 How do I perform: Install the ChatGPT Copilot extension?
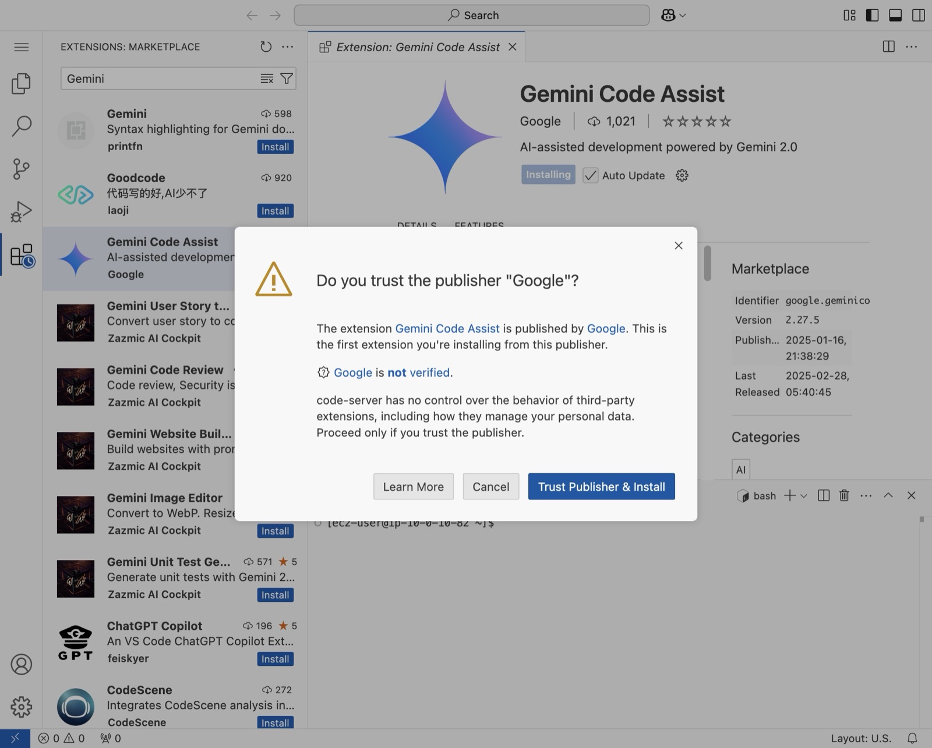pos(275,660)
